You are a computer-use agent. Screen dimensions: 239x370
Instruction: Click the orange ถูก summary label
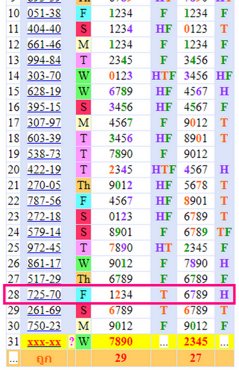point(44,359)
